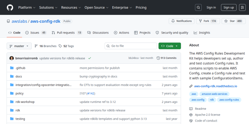
Task: Open the Pull requests tab
Action: 67,33
